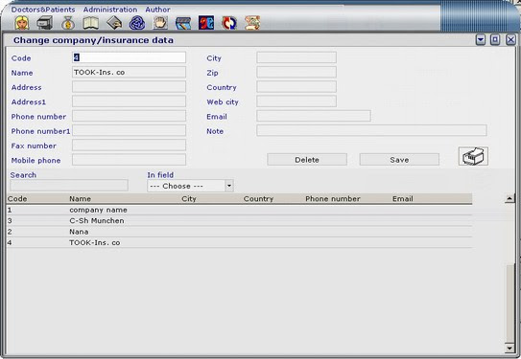
Task: Click the raised hand toolbar icon
Action: [160, 23]
